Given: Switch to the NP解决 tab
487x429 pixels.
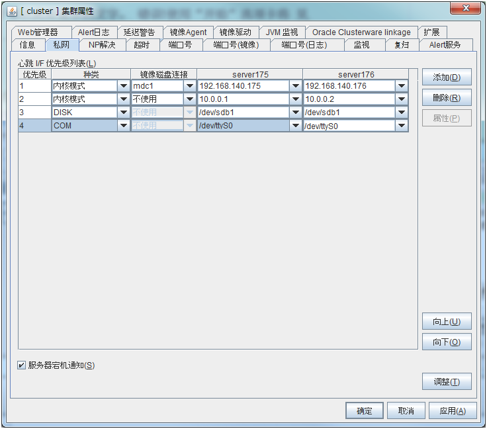Looking at the screenshot, I should coord(101,45).
